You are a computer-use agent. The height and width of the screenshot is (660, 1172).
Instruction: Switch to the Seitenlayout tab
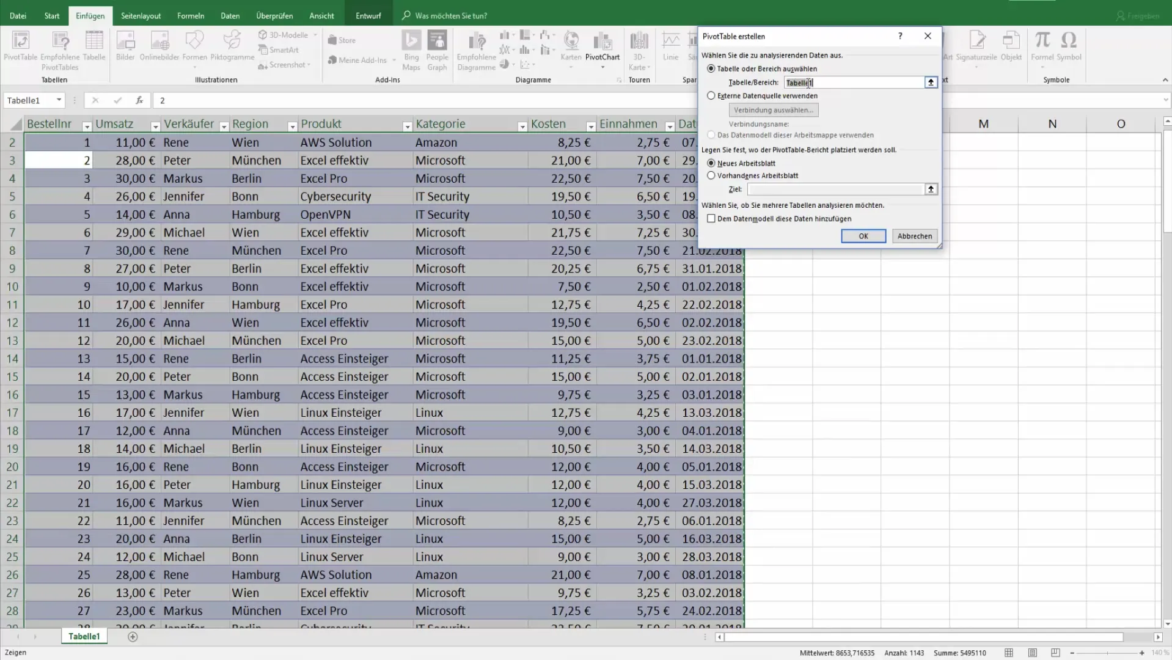(141, 16)
